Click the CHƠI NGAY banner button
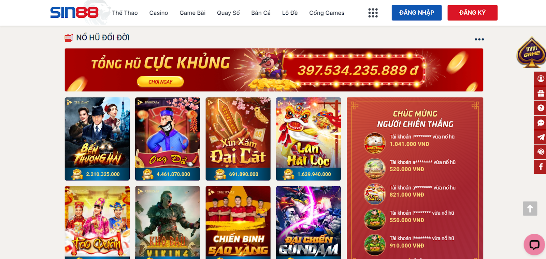The image size is (546, 259). (x=160, y=82)
